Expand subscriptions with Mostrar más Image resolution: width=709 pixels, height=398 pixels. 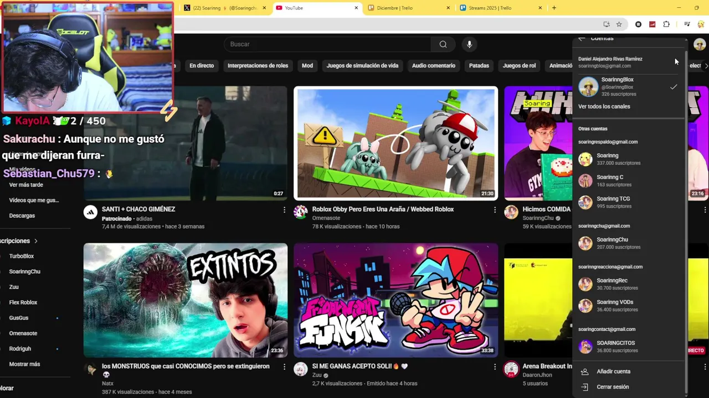coord(24,364)
